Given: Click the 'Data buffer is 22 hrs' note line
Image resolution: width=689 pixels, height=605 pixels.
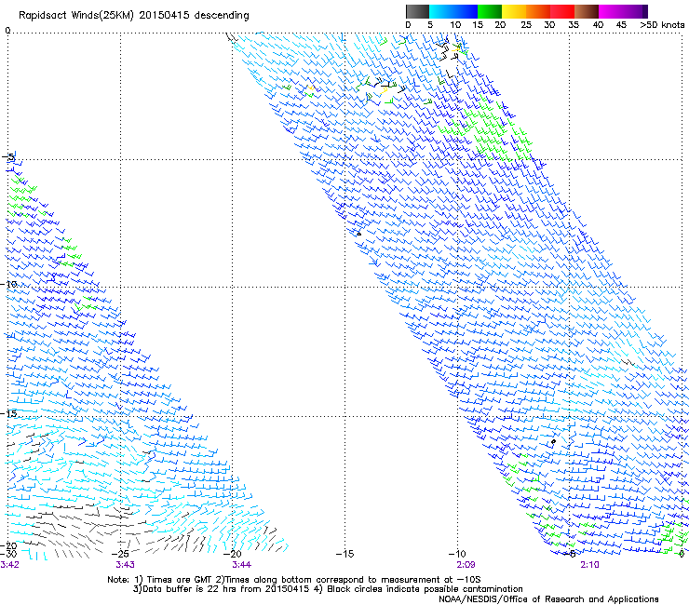Looking at the screenshot, I should coord(328,589).
